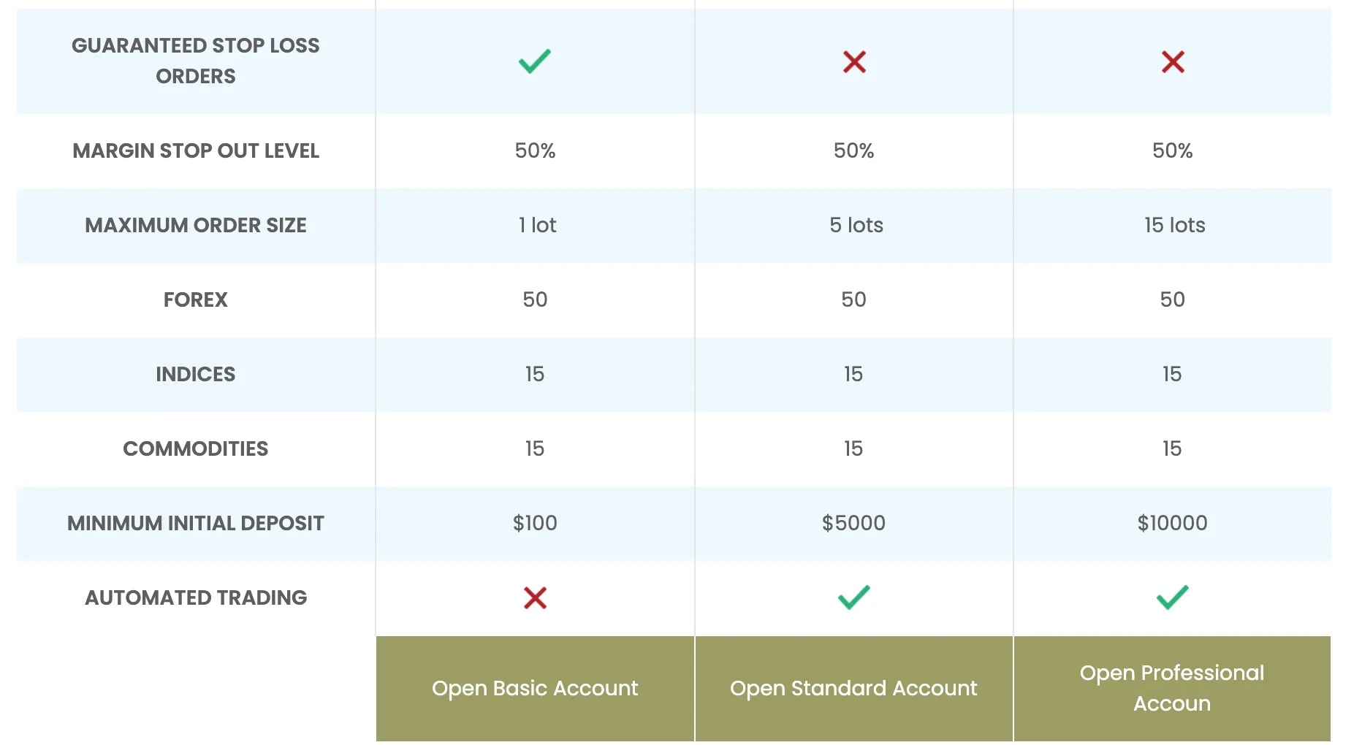Click the Professional account Guaranteed Stop Loss cross
1362x745 pixels.
(x=1173, y=61)
